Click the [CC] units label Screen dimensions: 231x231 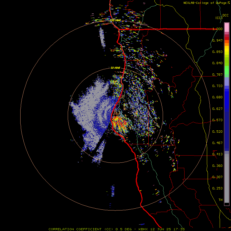[x=219, y=18]
